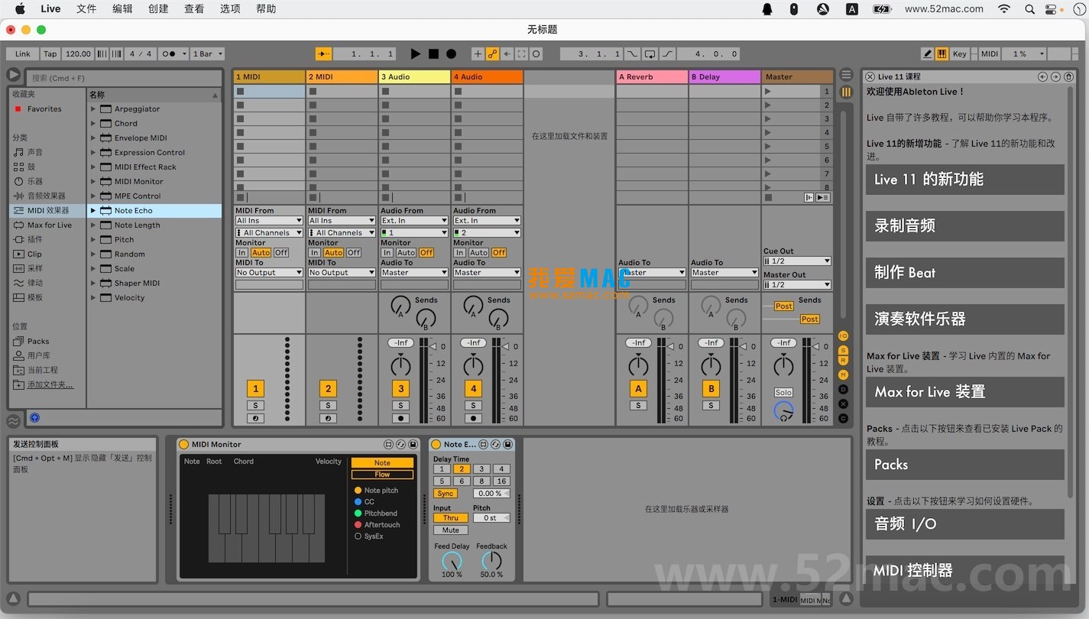Open the Cue Out 1/2 dropdown
1089x619 pixels.
click(x=797, y=261)
